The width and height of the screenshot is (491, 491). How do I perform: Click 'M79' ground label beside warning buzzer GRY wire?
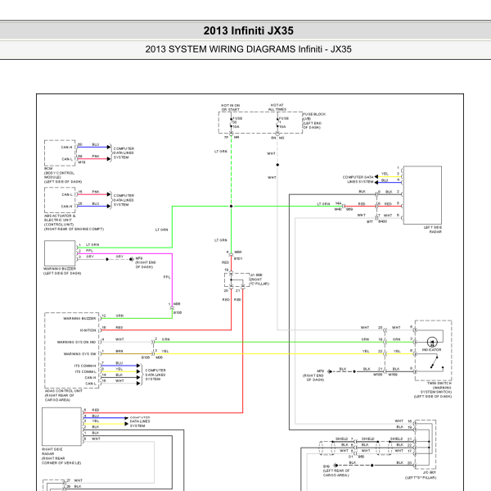(x=139, y=258)
